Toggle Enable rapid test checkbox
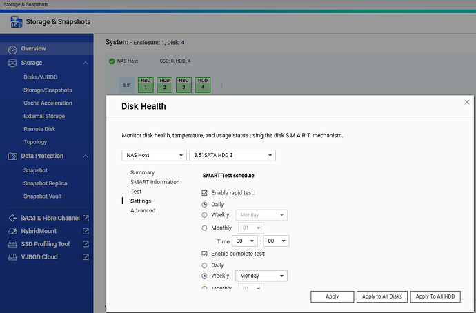The image size is (476, 313). point(204,194)
